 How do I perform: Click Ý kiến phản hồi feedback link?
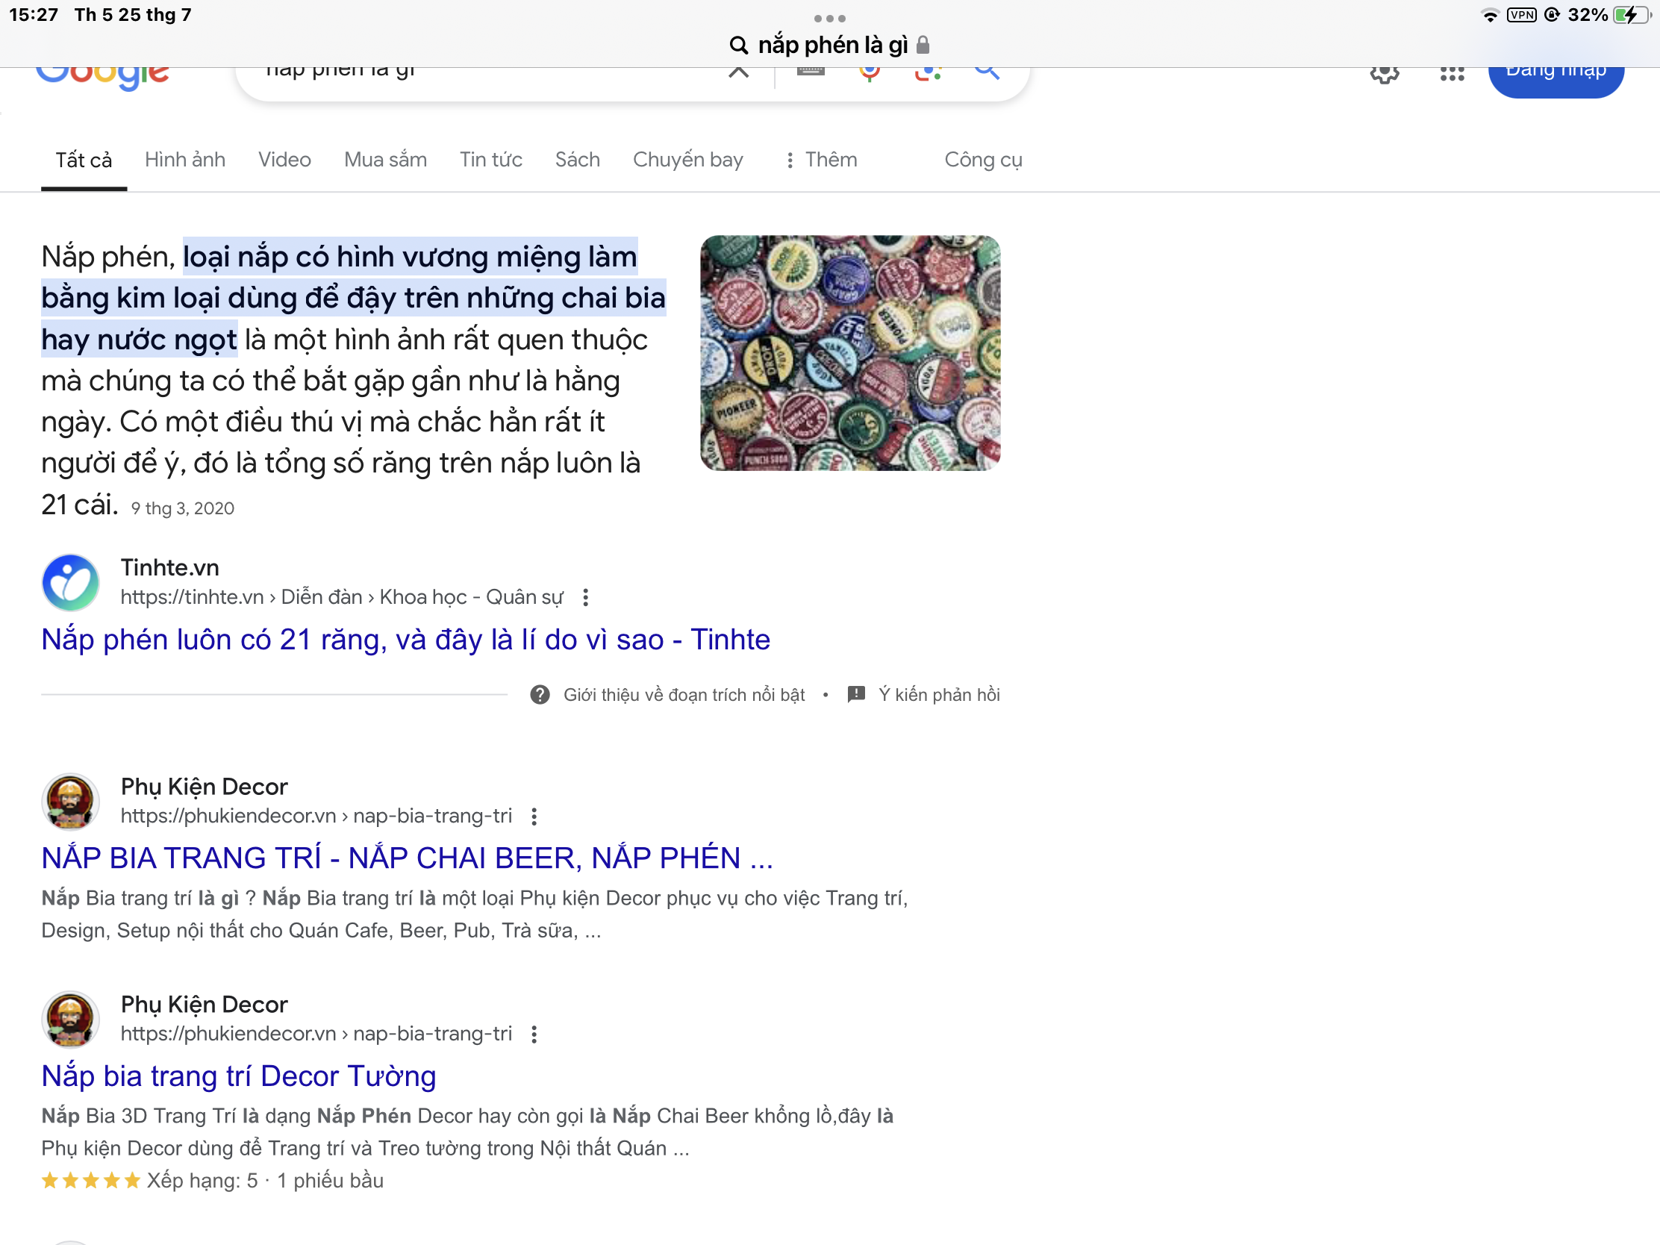click(938, 694)
